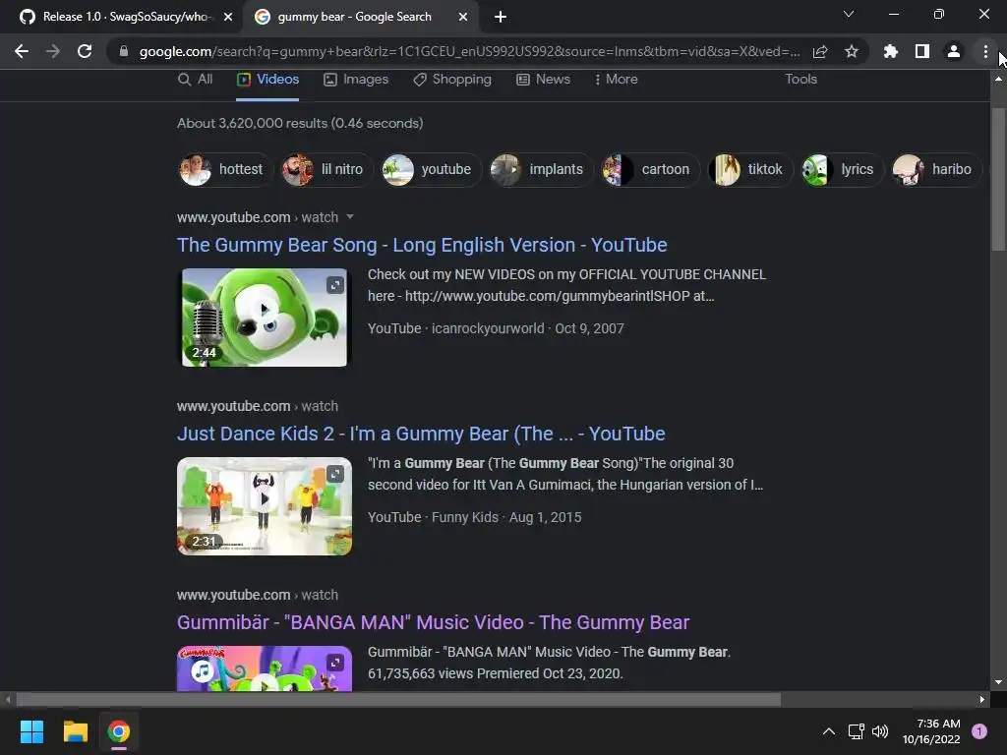The width and height of the screenshot is (1007, 755).
Task: Go forward in browser history
Action: (53, 51)
